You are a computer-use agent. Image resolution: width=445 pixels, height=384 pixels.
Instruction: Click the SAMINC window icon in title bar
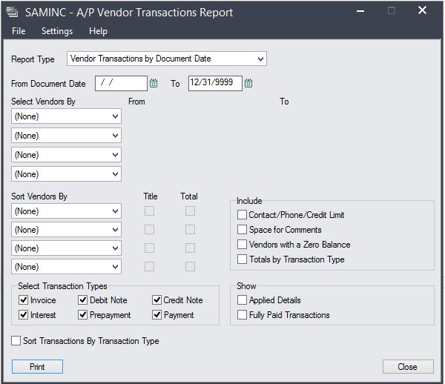pos(12,12)
